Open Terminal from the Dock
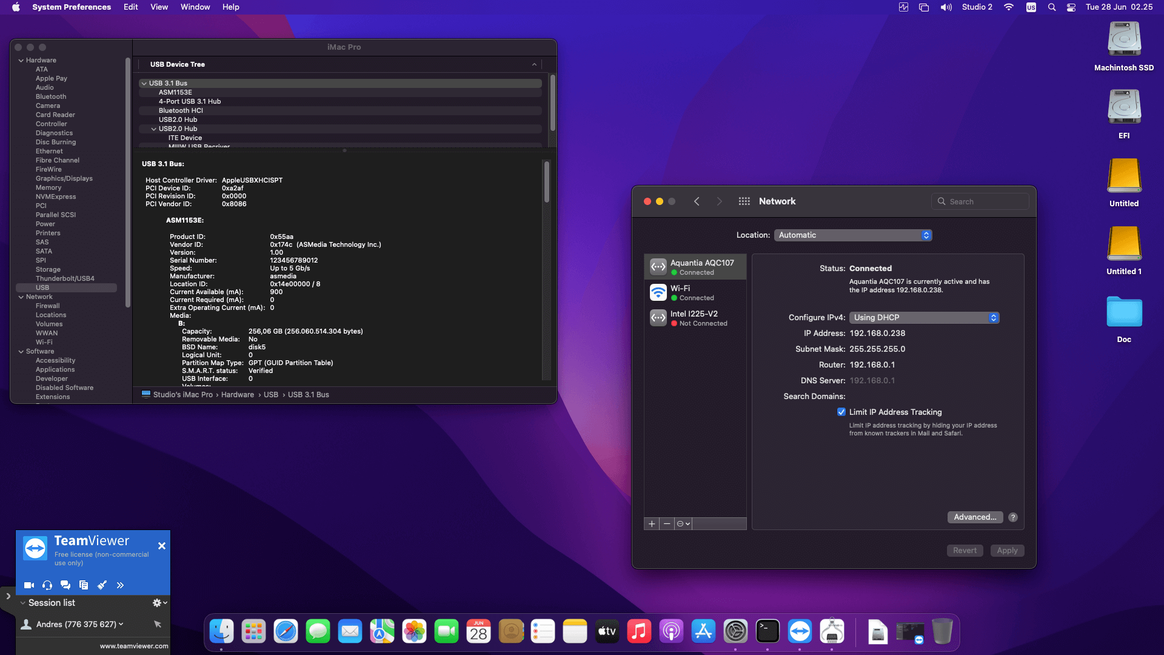 point(768,632)
